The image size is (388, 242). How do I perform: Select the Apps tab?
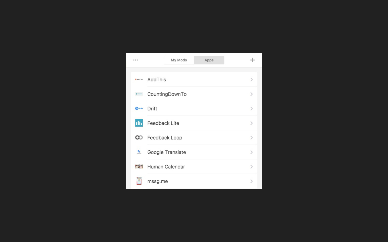(x=209, y=60)
